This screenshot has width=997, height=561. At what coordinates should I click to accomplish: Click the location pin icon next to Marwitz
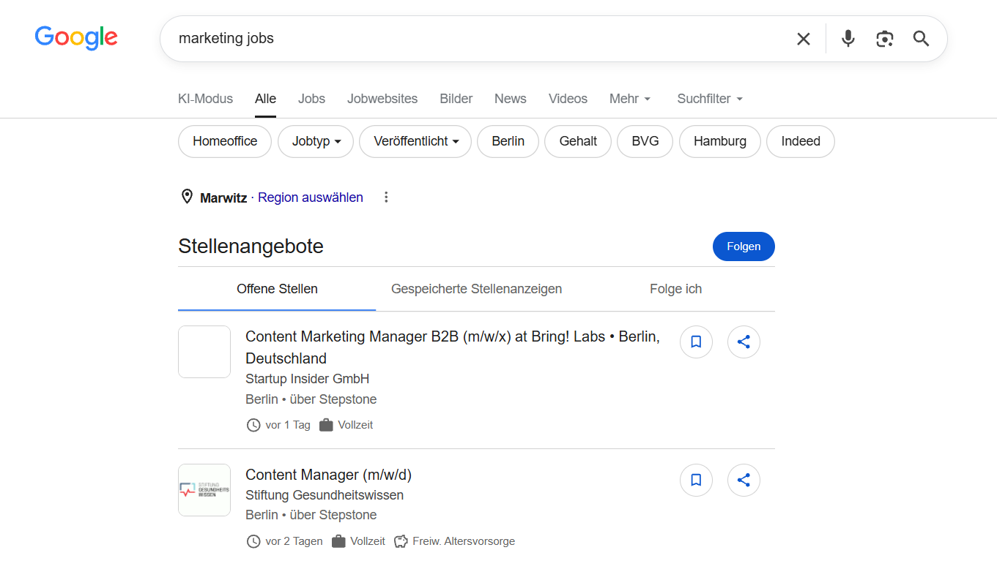click(187, 197)
